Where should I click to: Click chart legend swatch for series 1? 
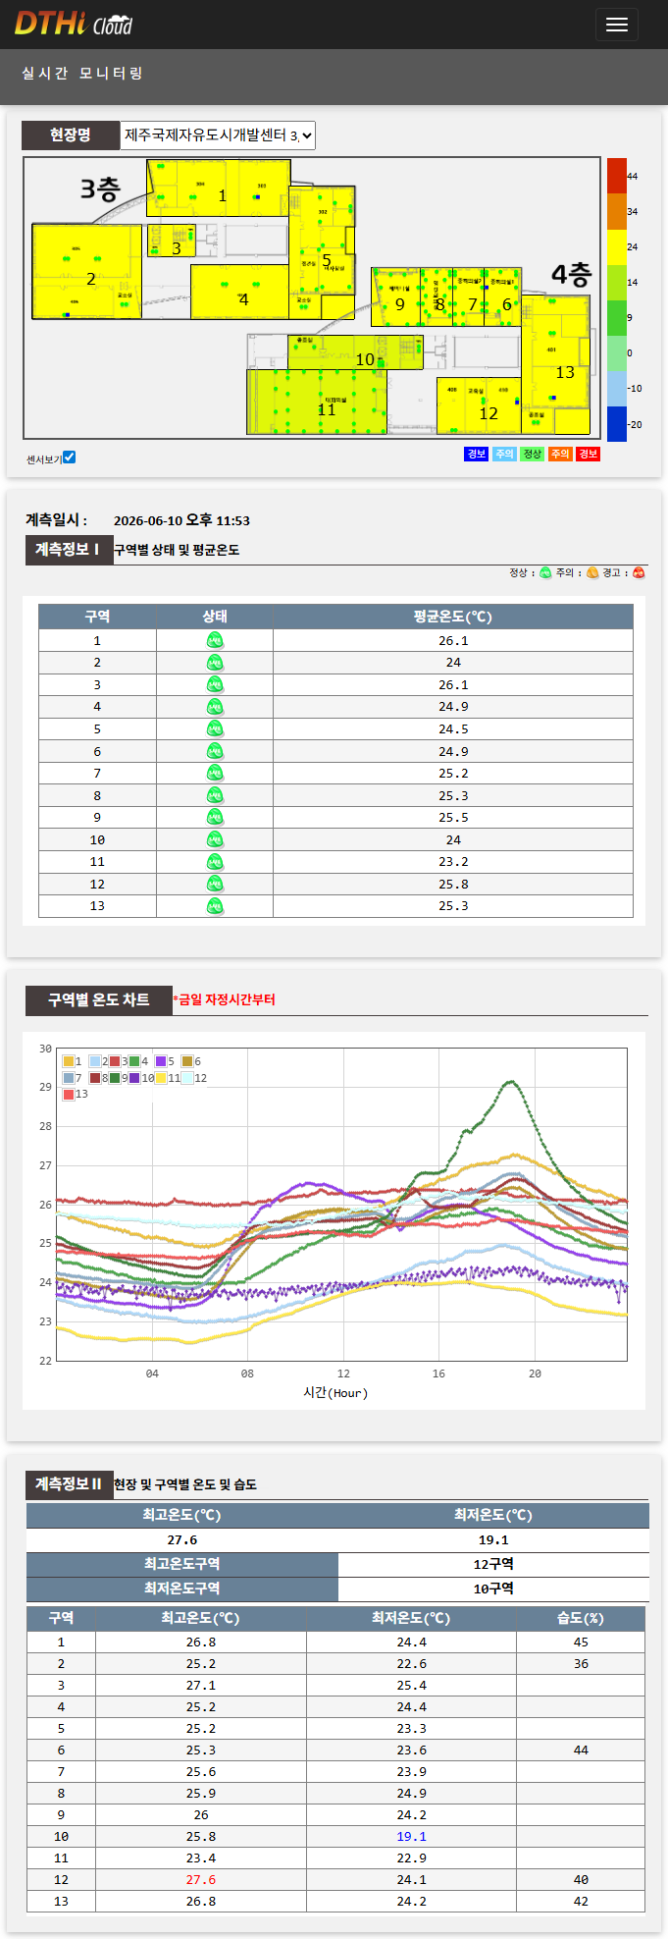click(69, 1061)
